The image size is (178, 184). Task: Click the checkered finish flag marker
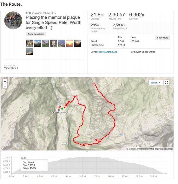click(59, 110)
